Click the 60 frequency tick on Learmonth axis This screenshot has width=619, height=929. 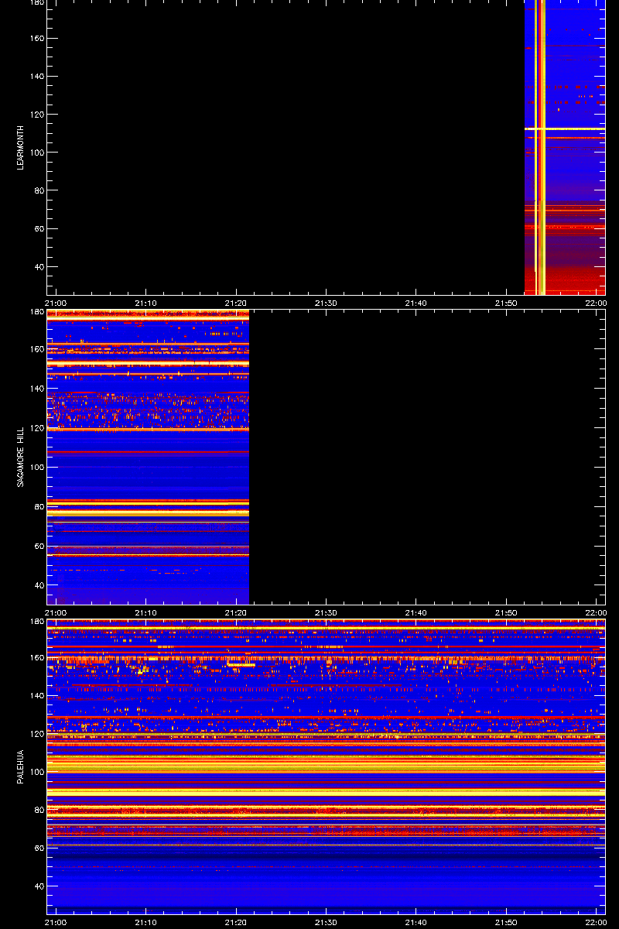click(x=39, y=229)
